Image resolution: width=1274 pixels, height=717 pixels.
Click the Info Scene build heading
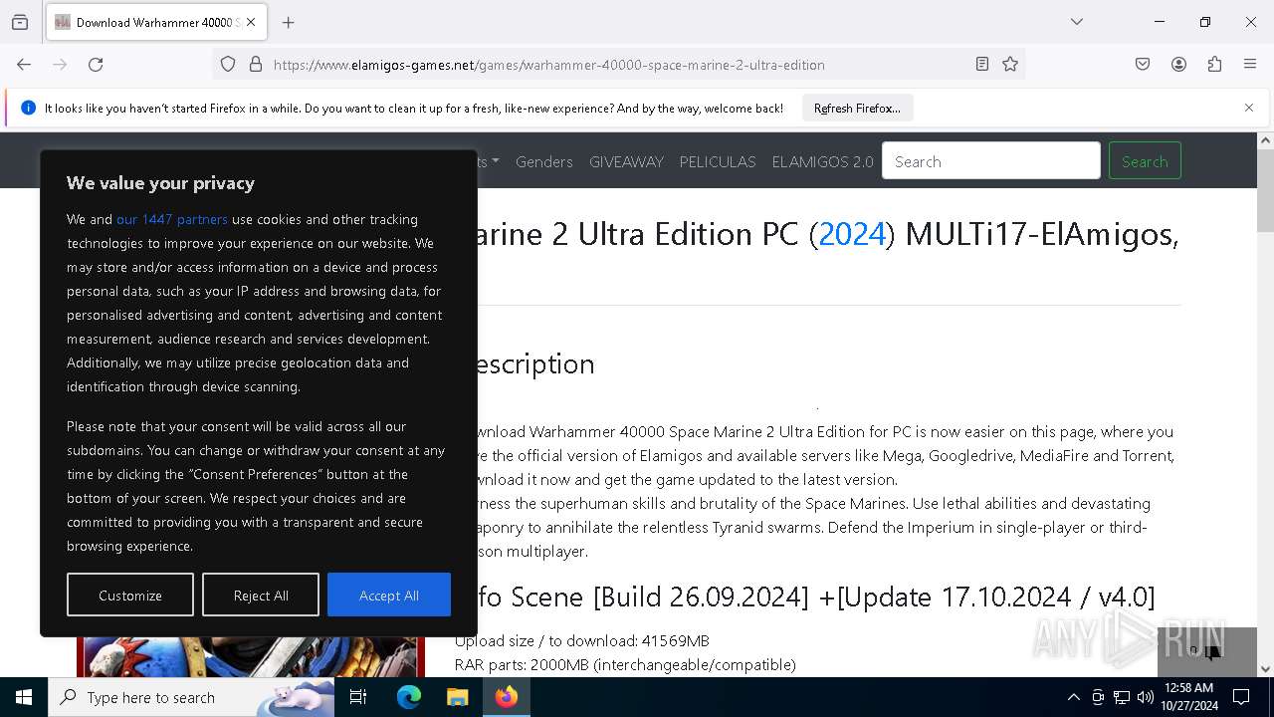[816, 597]
